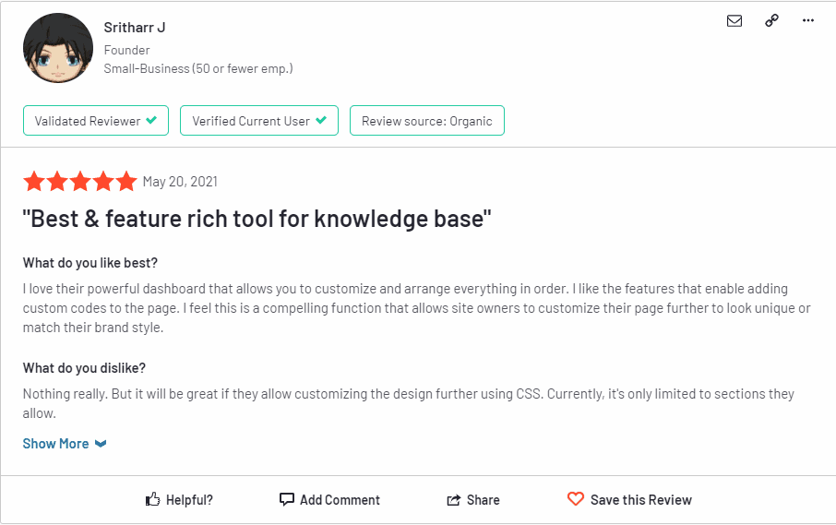Image resolution: width=836 pixels, height=525 pixels.
Task: Click the Validated Reviewer badge
Action: click(96, 121)
